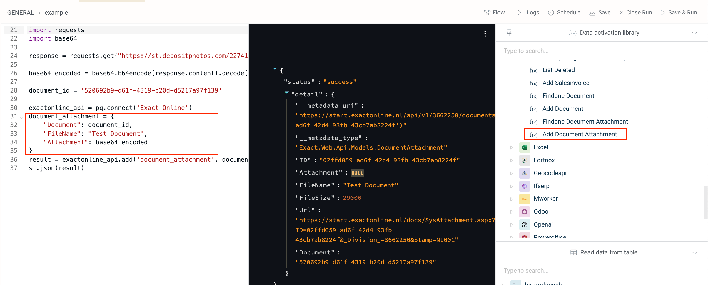Image resolution: width=708 pixels, height=285 pixels.
Task: Click the NULL value of Attachment
Action: [357, 173]
